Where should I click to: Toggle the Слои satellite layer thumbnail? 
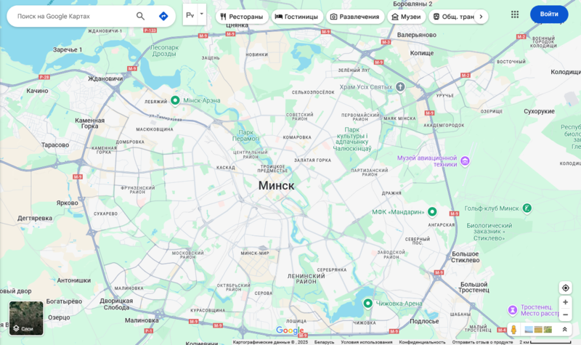26,318
